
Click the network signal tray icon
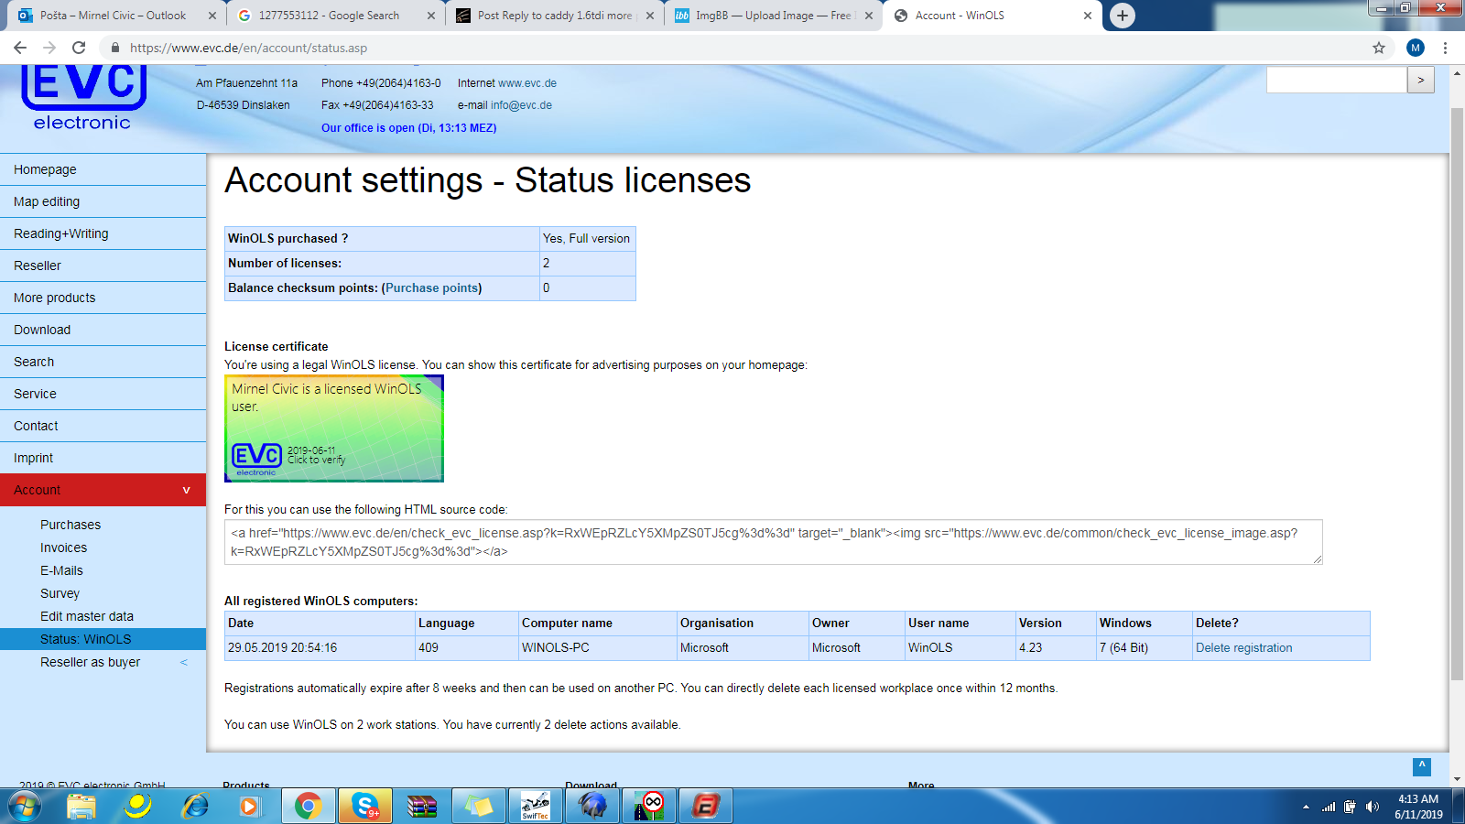[x=1329, y=807]
